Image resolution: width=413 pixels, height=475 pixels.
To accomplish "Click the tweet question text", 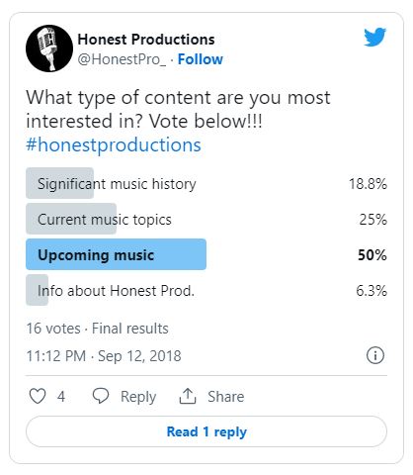I will [178, 109].
